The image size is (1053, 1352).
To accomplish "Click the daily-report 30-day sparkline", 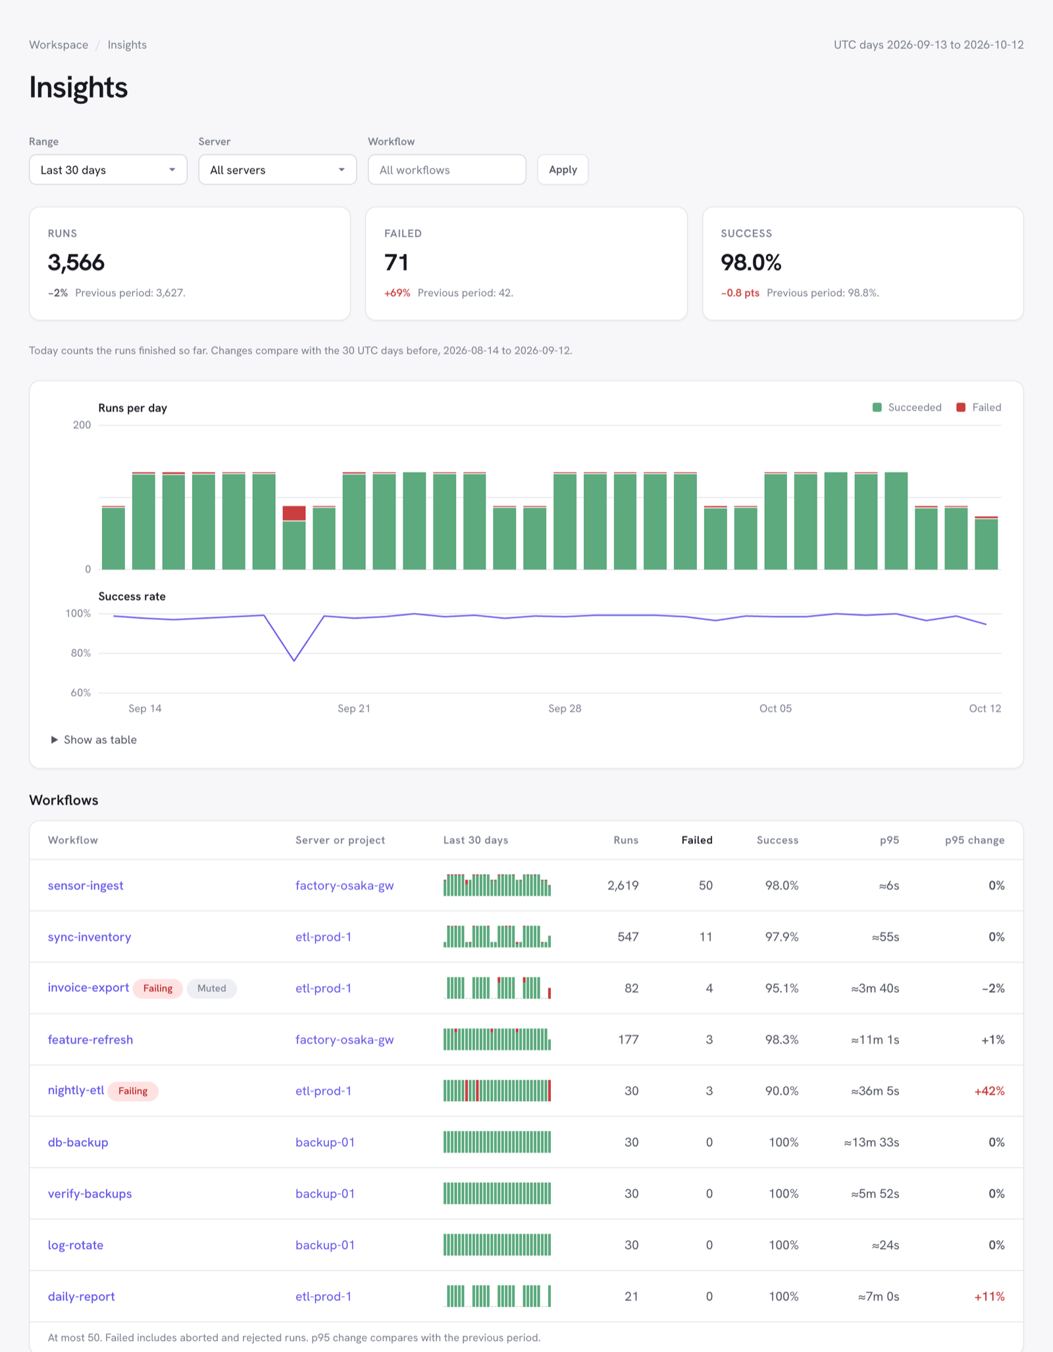I will [497, 1296].
